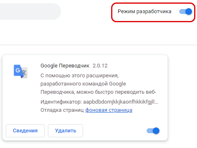Select the Google Переводчик extension title

(65, 66)
